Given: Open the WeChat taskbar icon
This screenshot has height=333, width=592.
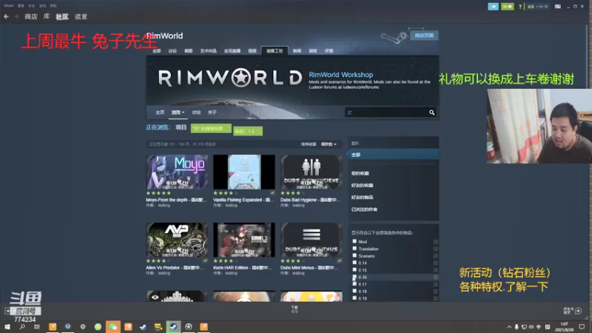Looking at the screenshot, I should (x=113, y=326).
